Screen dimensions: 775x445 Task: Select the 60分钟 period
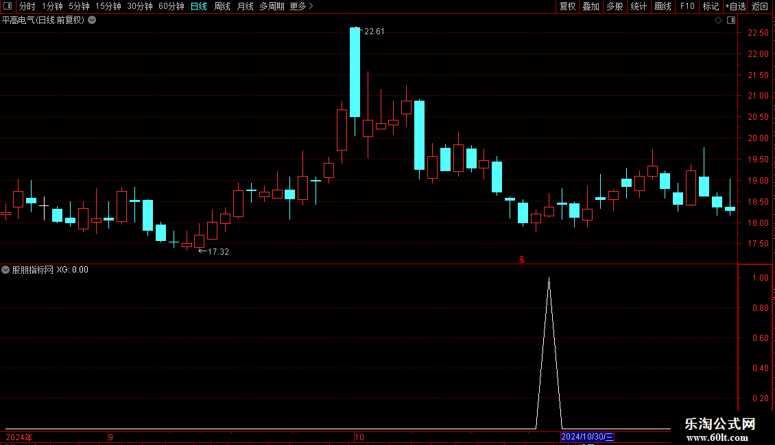pyautogui.click(x=171, y=6)
